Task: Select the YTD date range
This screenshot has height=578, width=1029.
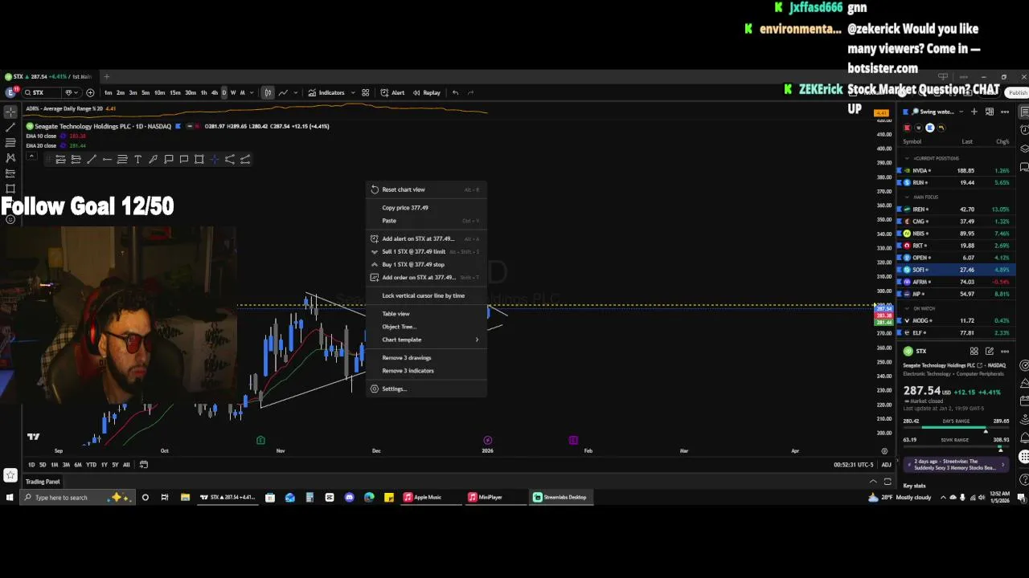Action: coord(91,465)
